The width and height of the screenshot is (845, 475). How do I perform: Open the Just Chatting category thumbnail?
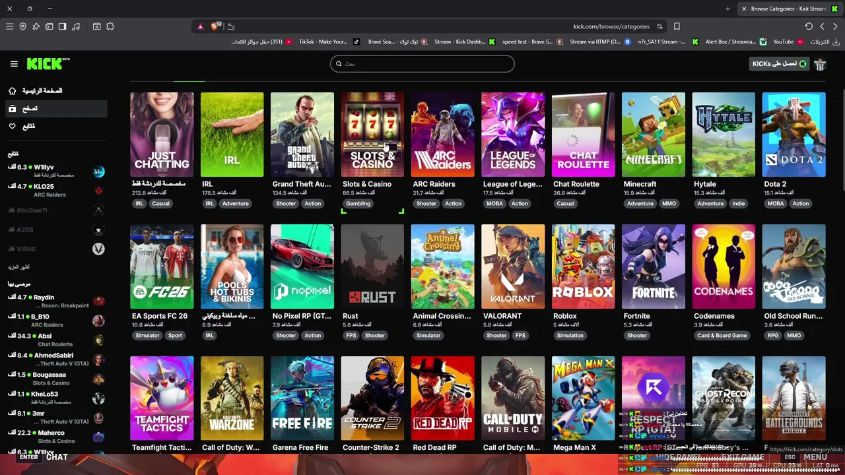pyautogui.click(x=162, y=135)
